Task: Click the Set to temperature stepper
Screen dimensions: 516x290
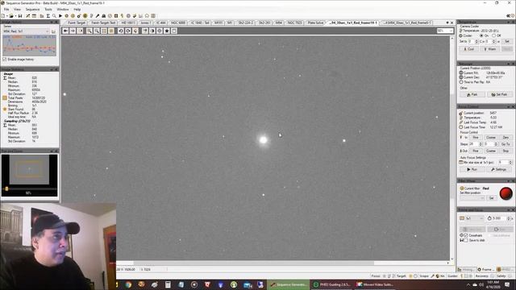Action: (x=476, y=41)
